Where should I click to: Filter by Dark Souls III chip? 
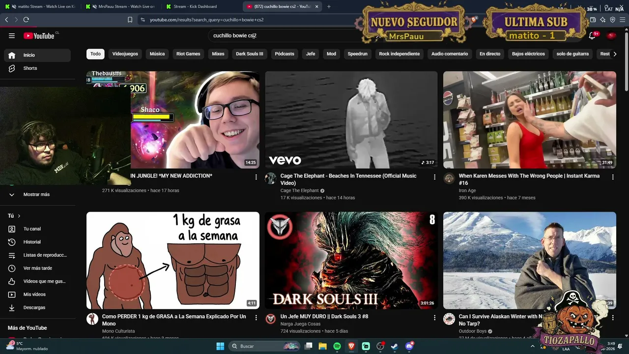pyautogui.click(x=250, y=54)
